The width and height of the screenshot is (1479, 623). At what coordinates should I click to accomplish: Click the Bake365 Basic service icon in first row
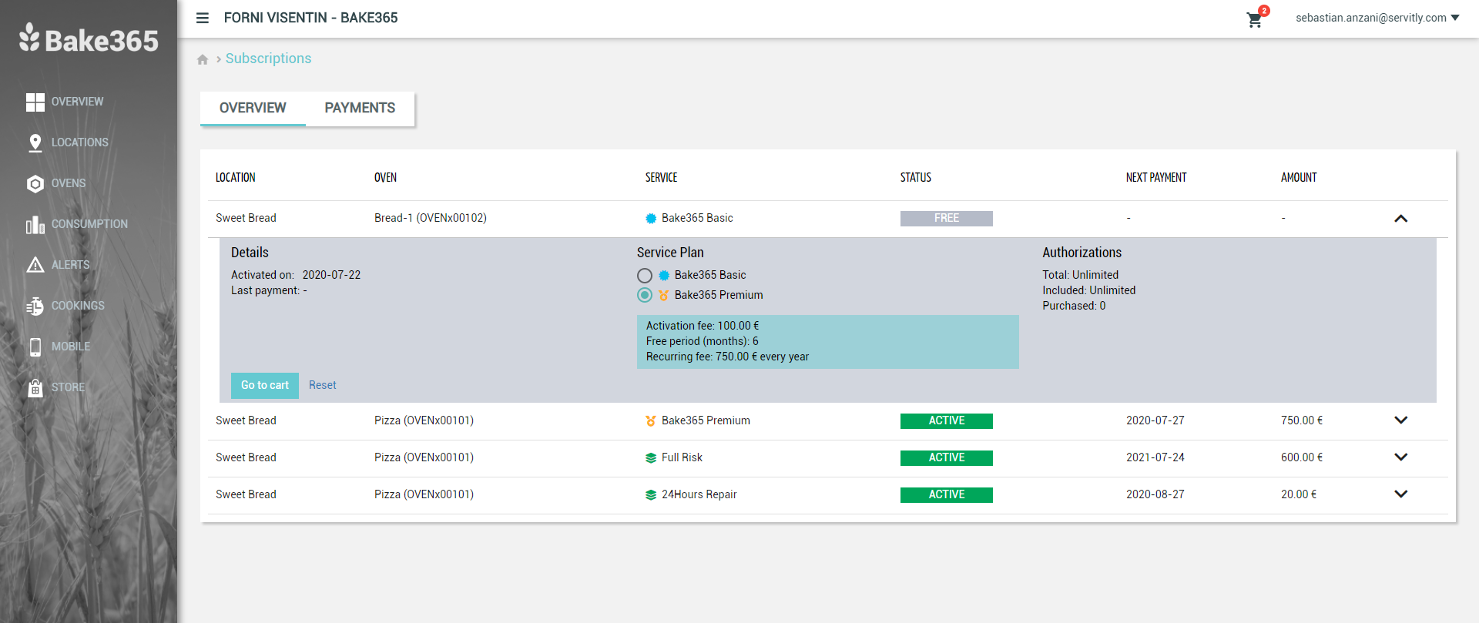coord(651,219)
